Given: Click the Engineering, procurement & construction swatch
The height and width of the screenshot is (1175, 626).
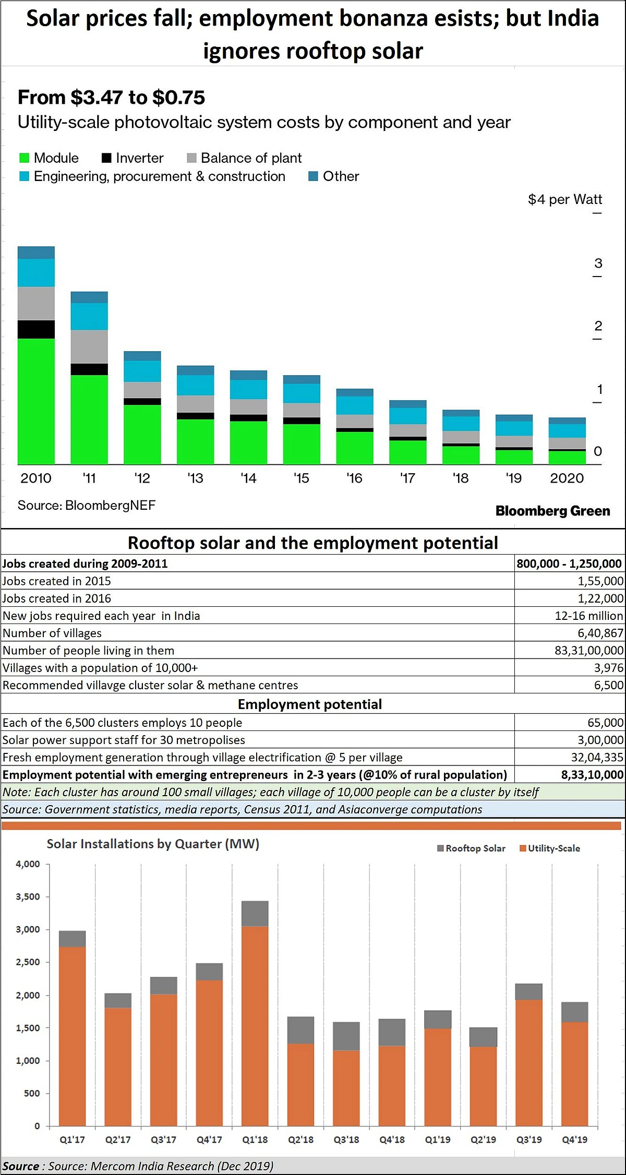Looking at the screenshot, I should [x=24, y=176].
